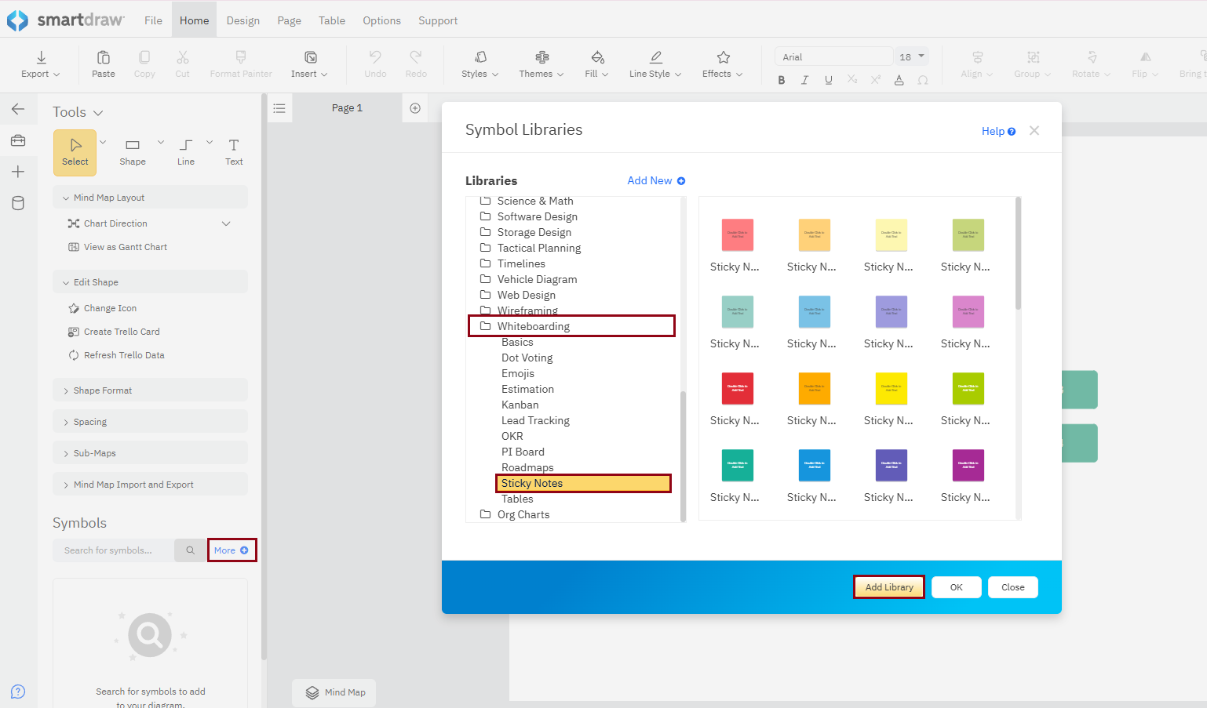Click the Paste icon
This screenshot has width=1207, height=708.
pos(103,58)
